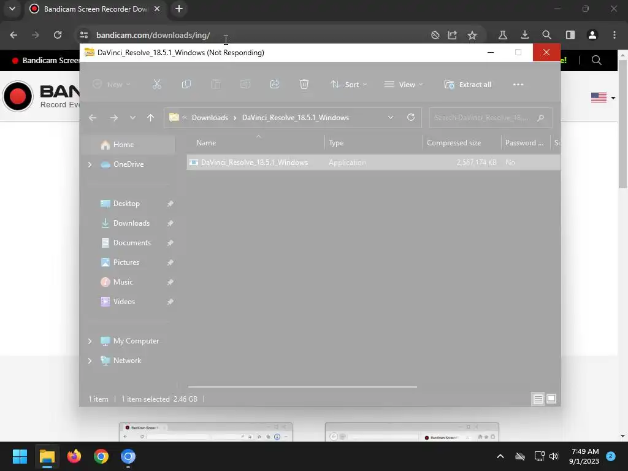Image resolution: width=628 pixels, height=471 pixels.
Task: Click the Delete trash icon
Action: click(304, 84)
